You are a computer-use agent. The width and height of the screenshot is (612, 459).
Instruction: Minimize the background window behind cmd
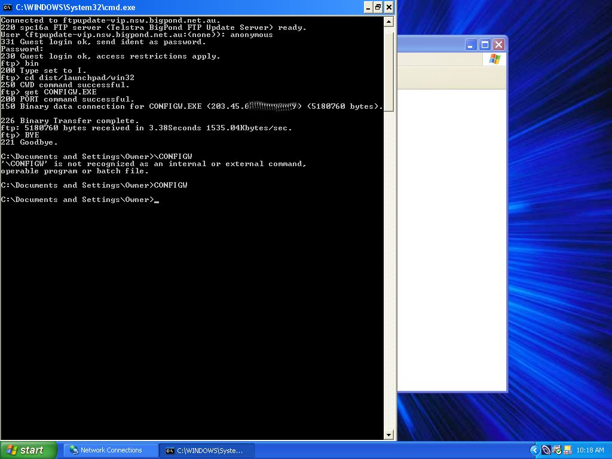(471, 45)
